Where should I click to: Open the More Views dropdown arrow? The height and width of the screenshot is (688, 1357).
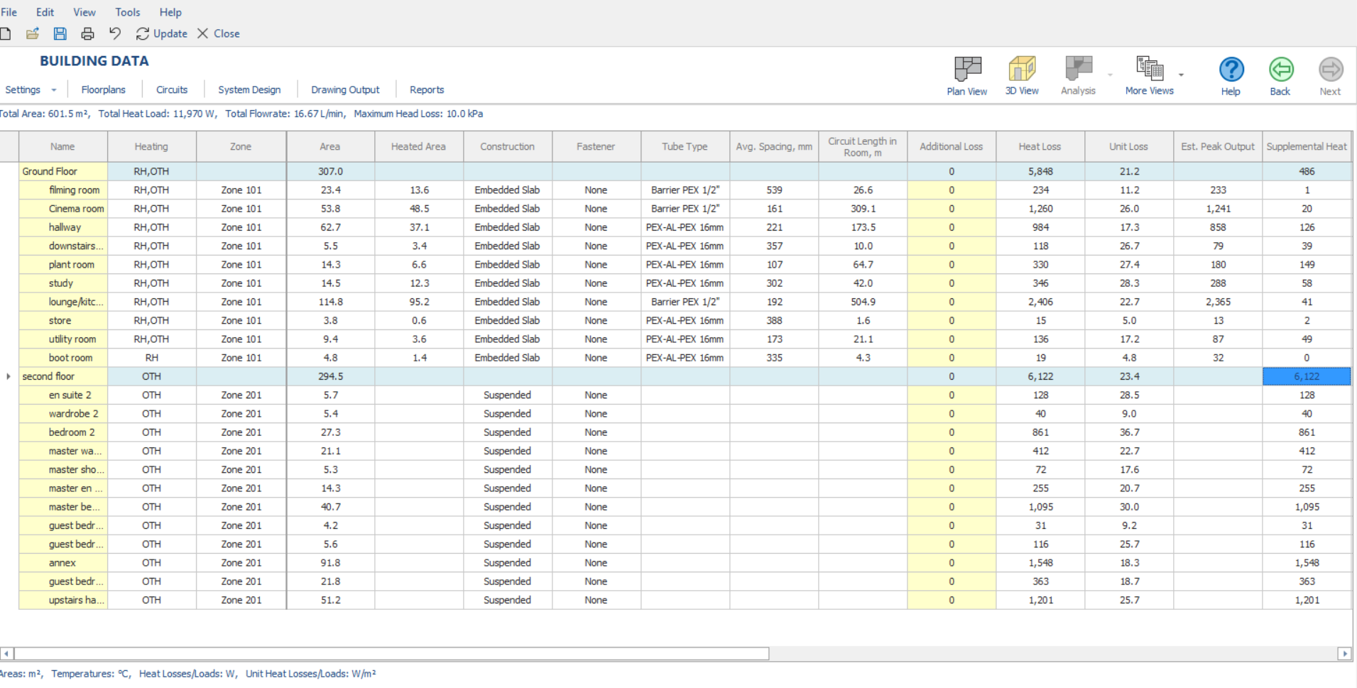pos(1181,75)
